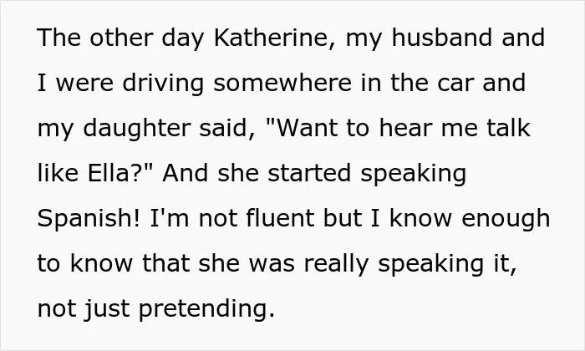Click the word "hear"
Viewport: 585px width, 351px height.
pos(405,128)
